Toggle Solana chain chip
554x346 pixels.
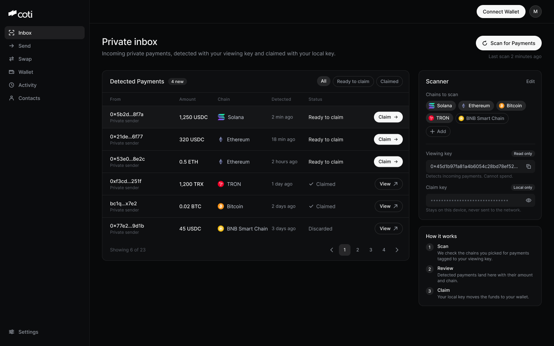441,106
